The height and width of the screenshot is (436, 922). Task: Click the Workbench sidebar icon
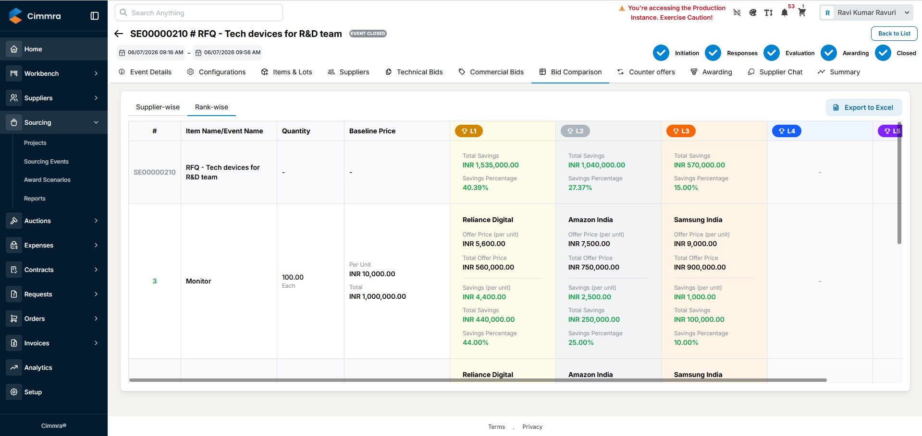14,73
